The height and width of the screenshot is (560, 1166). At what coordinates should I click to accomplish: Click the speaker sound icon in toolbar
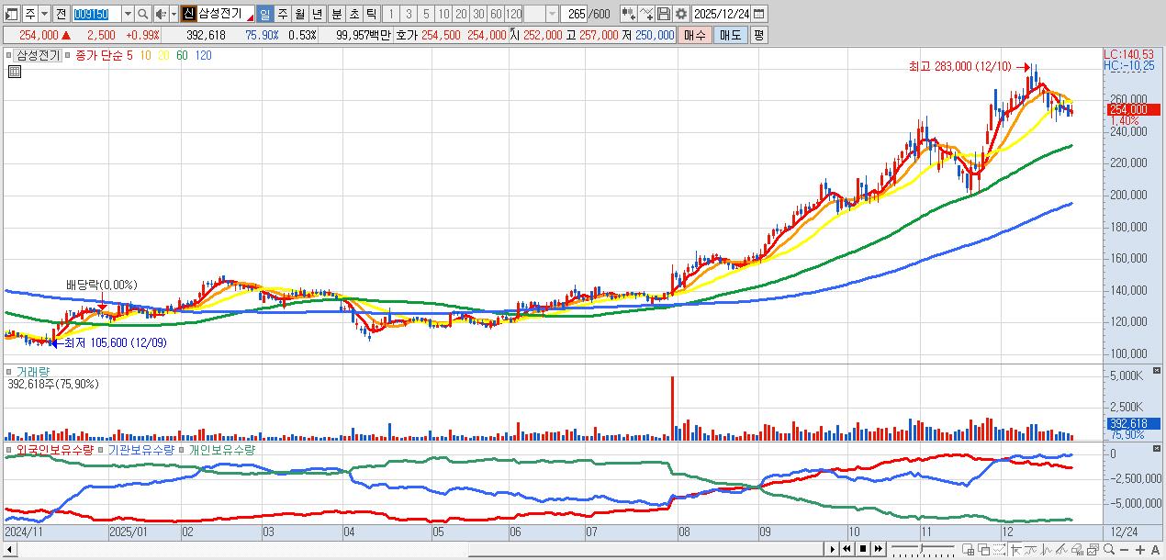tap(160, 14)
